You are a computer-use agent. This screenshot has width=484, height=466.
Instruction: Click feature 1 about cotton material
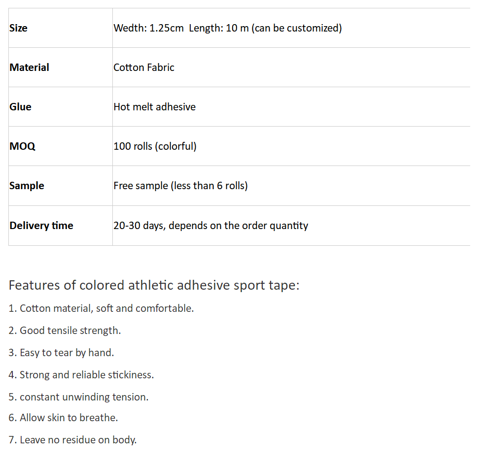(x=101, y=308)
